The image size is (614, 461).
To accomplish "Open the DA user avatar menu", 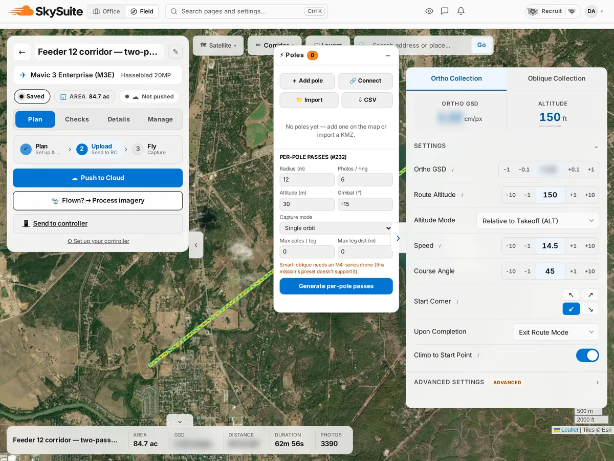I will (x=591, y=11).
